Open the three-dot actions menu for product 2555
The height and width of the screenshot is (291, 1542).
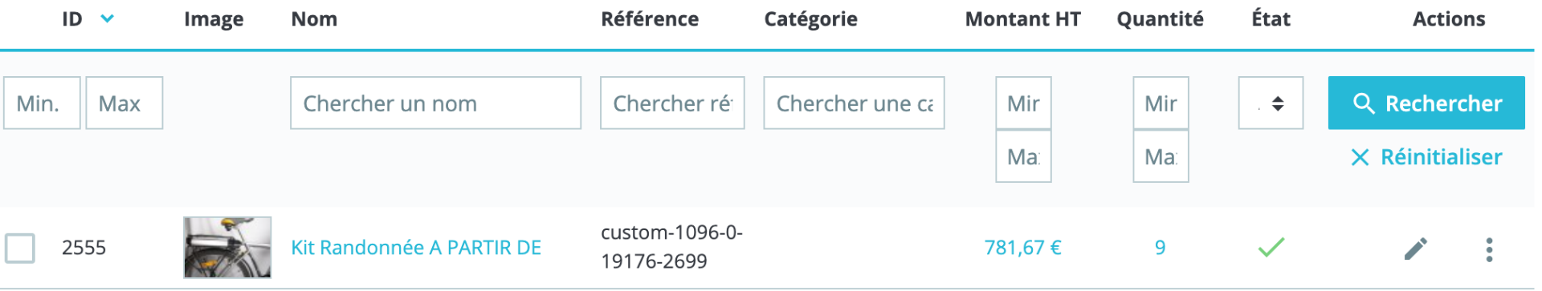[1489, 249]
